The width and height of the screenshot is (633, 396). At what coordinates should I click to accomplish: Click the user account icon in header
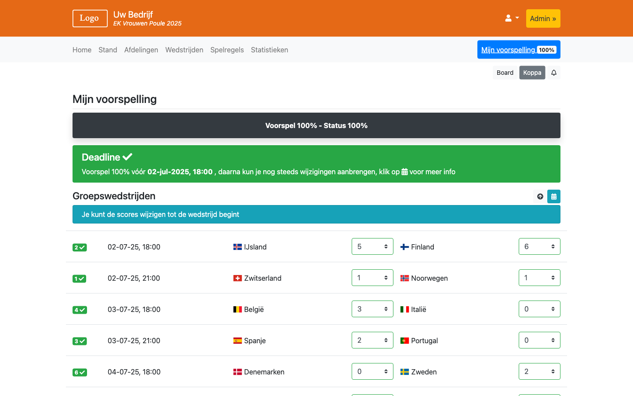(x=508, y=18)
